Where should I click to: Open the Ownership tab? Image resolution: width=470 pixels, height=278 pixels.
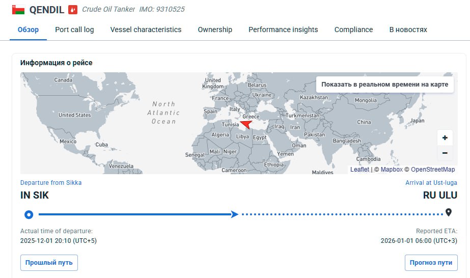click(x=215, y=30)
